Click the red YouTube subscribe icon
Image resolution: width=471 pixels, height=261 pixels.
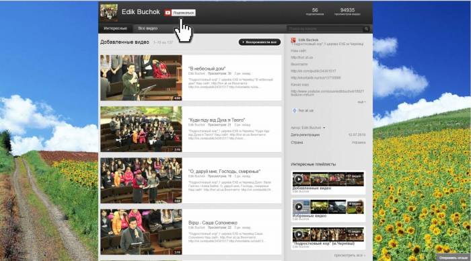(168, 13)
